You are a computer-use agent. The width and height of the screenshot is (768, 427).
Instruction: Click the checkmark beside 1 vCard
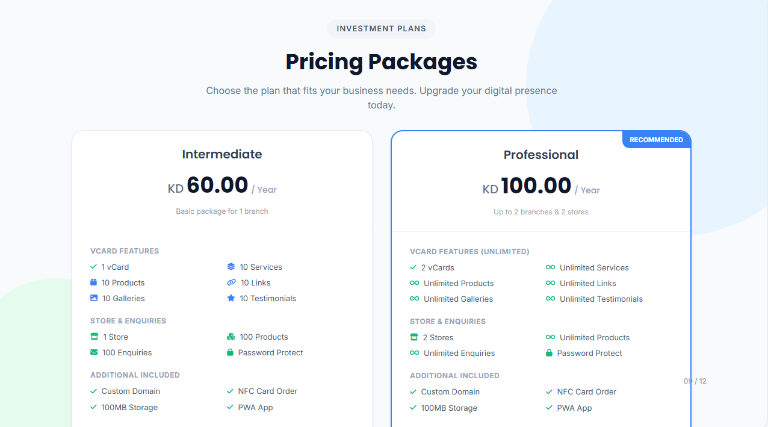(93, 267)
